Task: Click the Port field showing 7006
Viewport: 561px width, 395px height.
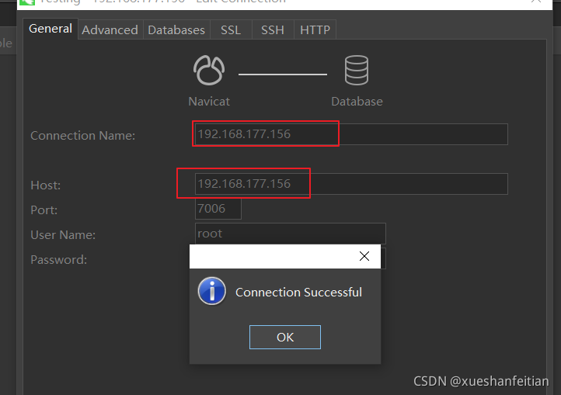Action: click(x=218, y=209)
